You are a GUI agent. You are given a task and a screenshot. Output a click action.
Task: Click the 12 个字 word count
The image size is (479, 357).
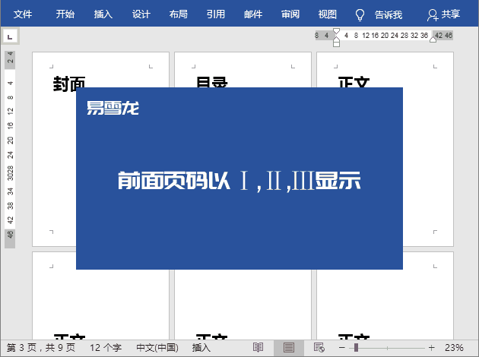click(x=106, y=348)
